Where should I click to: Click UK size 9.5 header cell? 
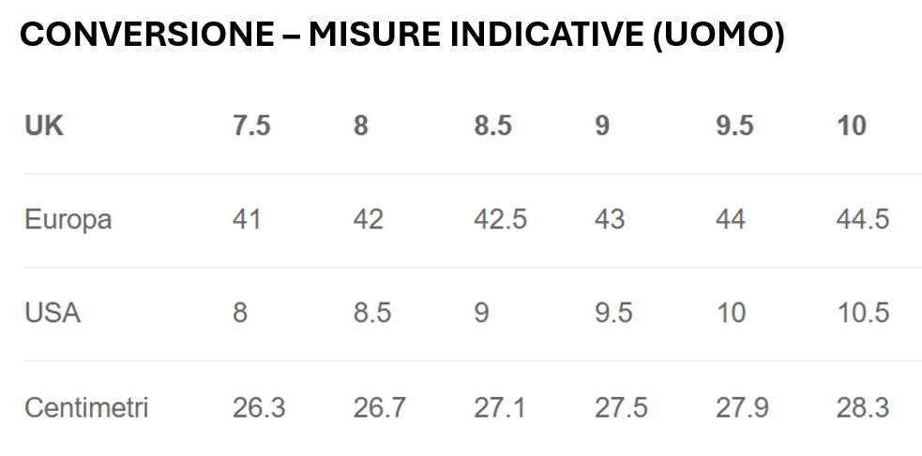[x=735, y=125]
